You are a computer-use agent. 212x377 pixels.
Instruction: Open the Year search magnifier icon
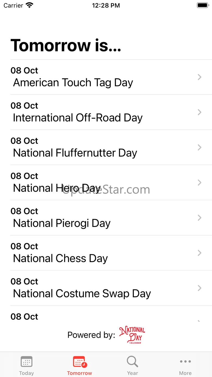[x=132, y=362]
